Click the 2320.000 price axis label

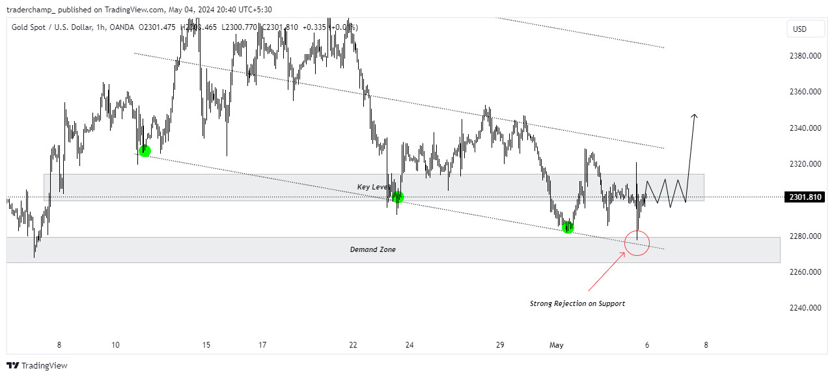point(805,164)
